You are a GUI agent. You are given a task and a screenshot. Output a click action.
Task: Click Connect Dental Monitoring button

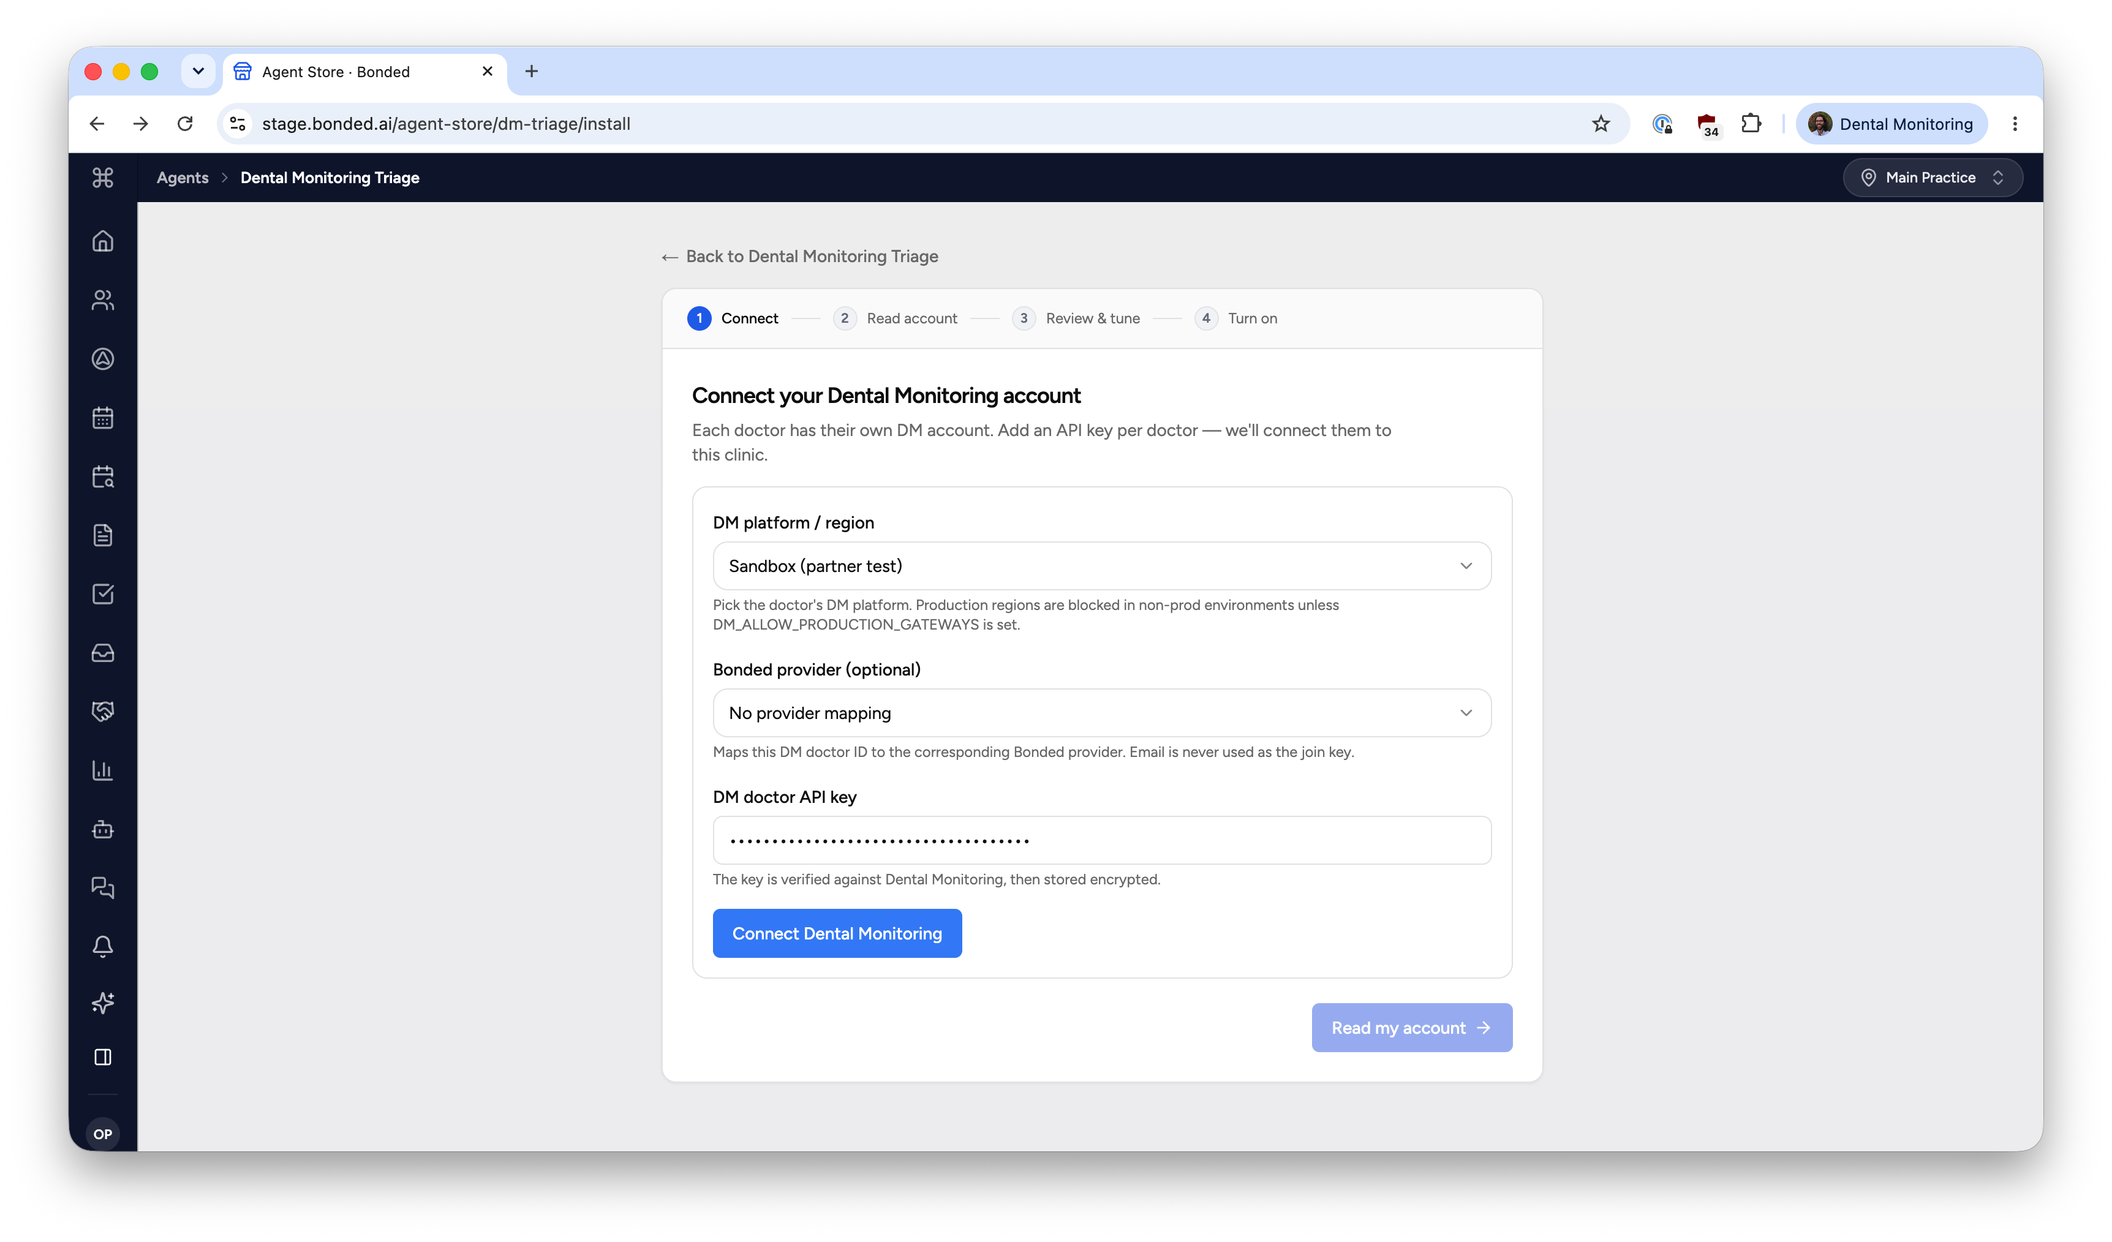point(837,933)
